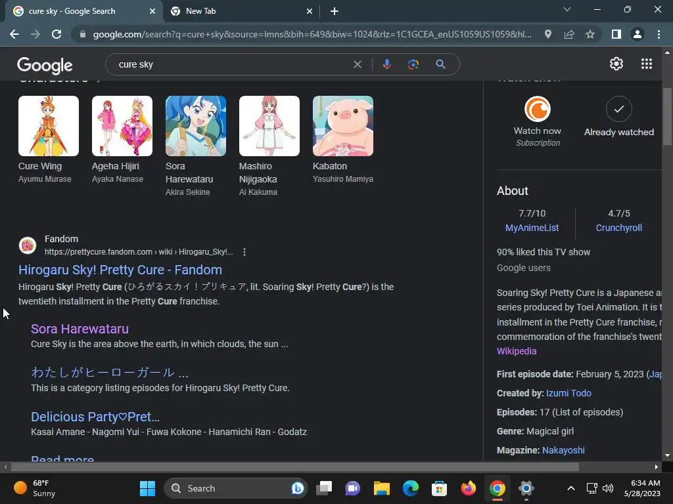Open Chat app on taskbar
This screenshot has width=673, height=504.
(x=353, y=488)
